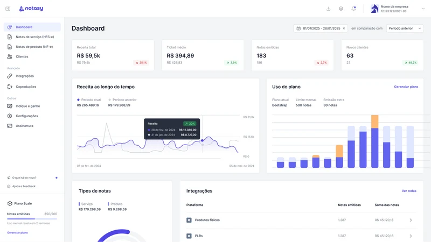Click the Indique e ganhe icon
The image size is (431, 242).
10,106
